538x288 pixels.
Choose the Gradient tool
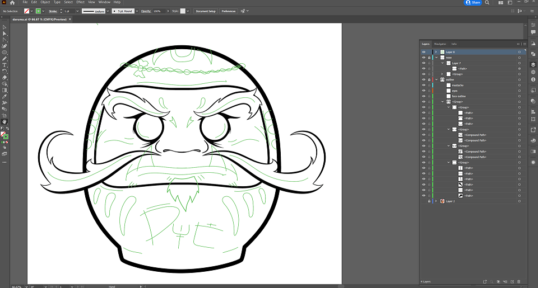coord(4,91)
